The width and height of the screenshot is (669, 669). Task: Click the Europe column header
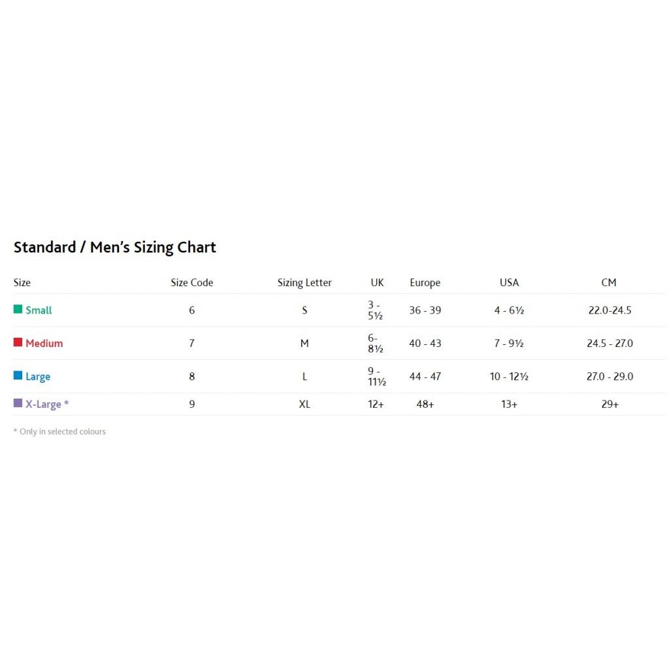click(x=425, y=283)
